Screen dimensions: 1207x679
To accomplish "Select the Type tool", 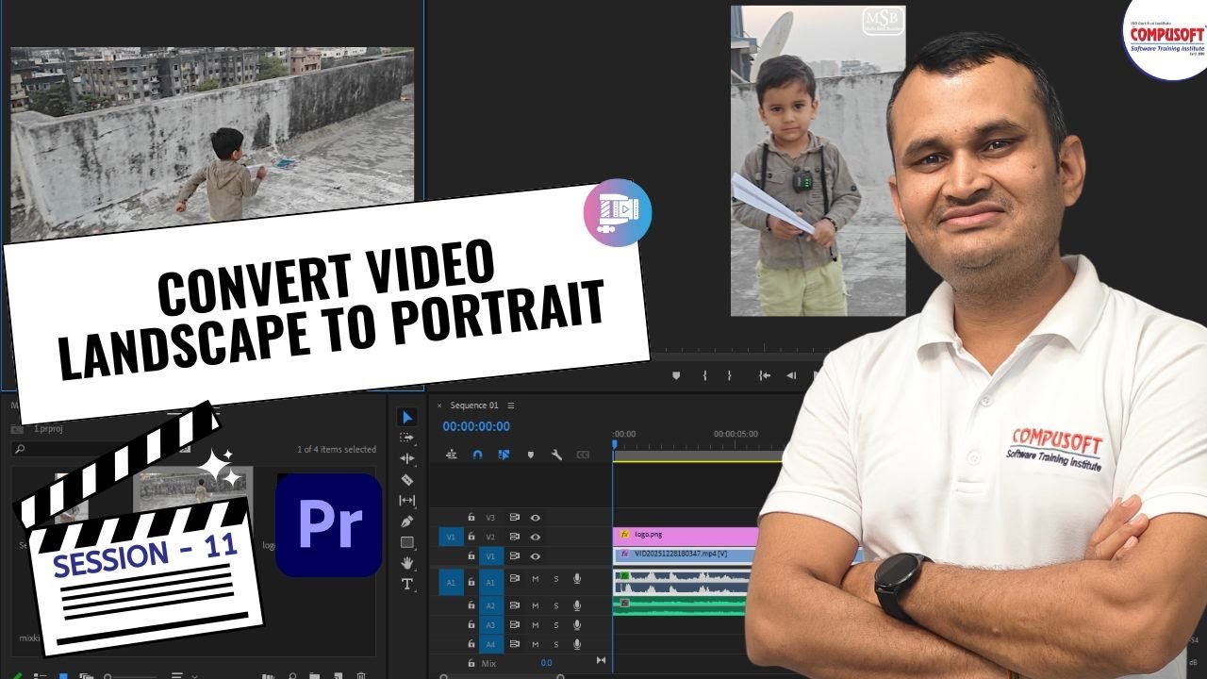I will 407,584.
